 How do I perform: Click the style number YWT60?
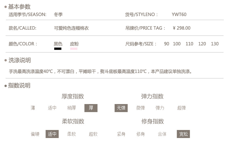pos(179,15)
